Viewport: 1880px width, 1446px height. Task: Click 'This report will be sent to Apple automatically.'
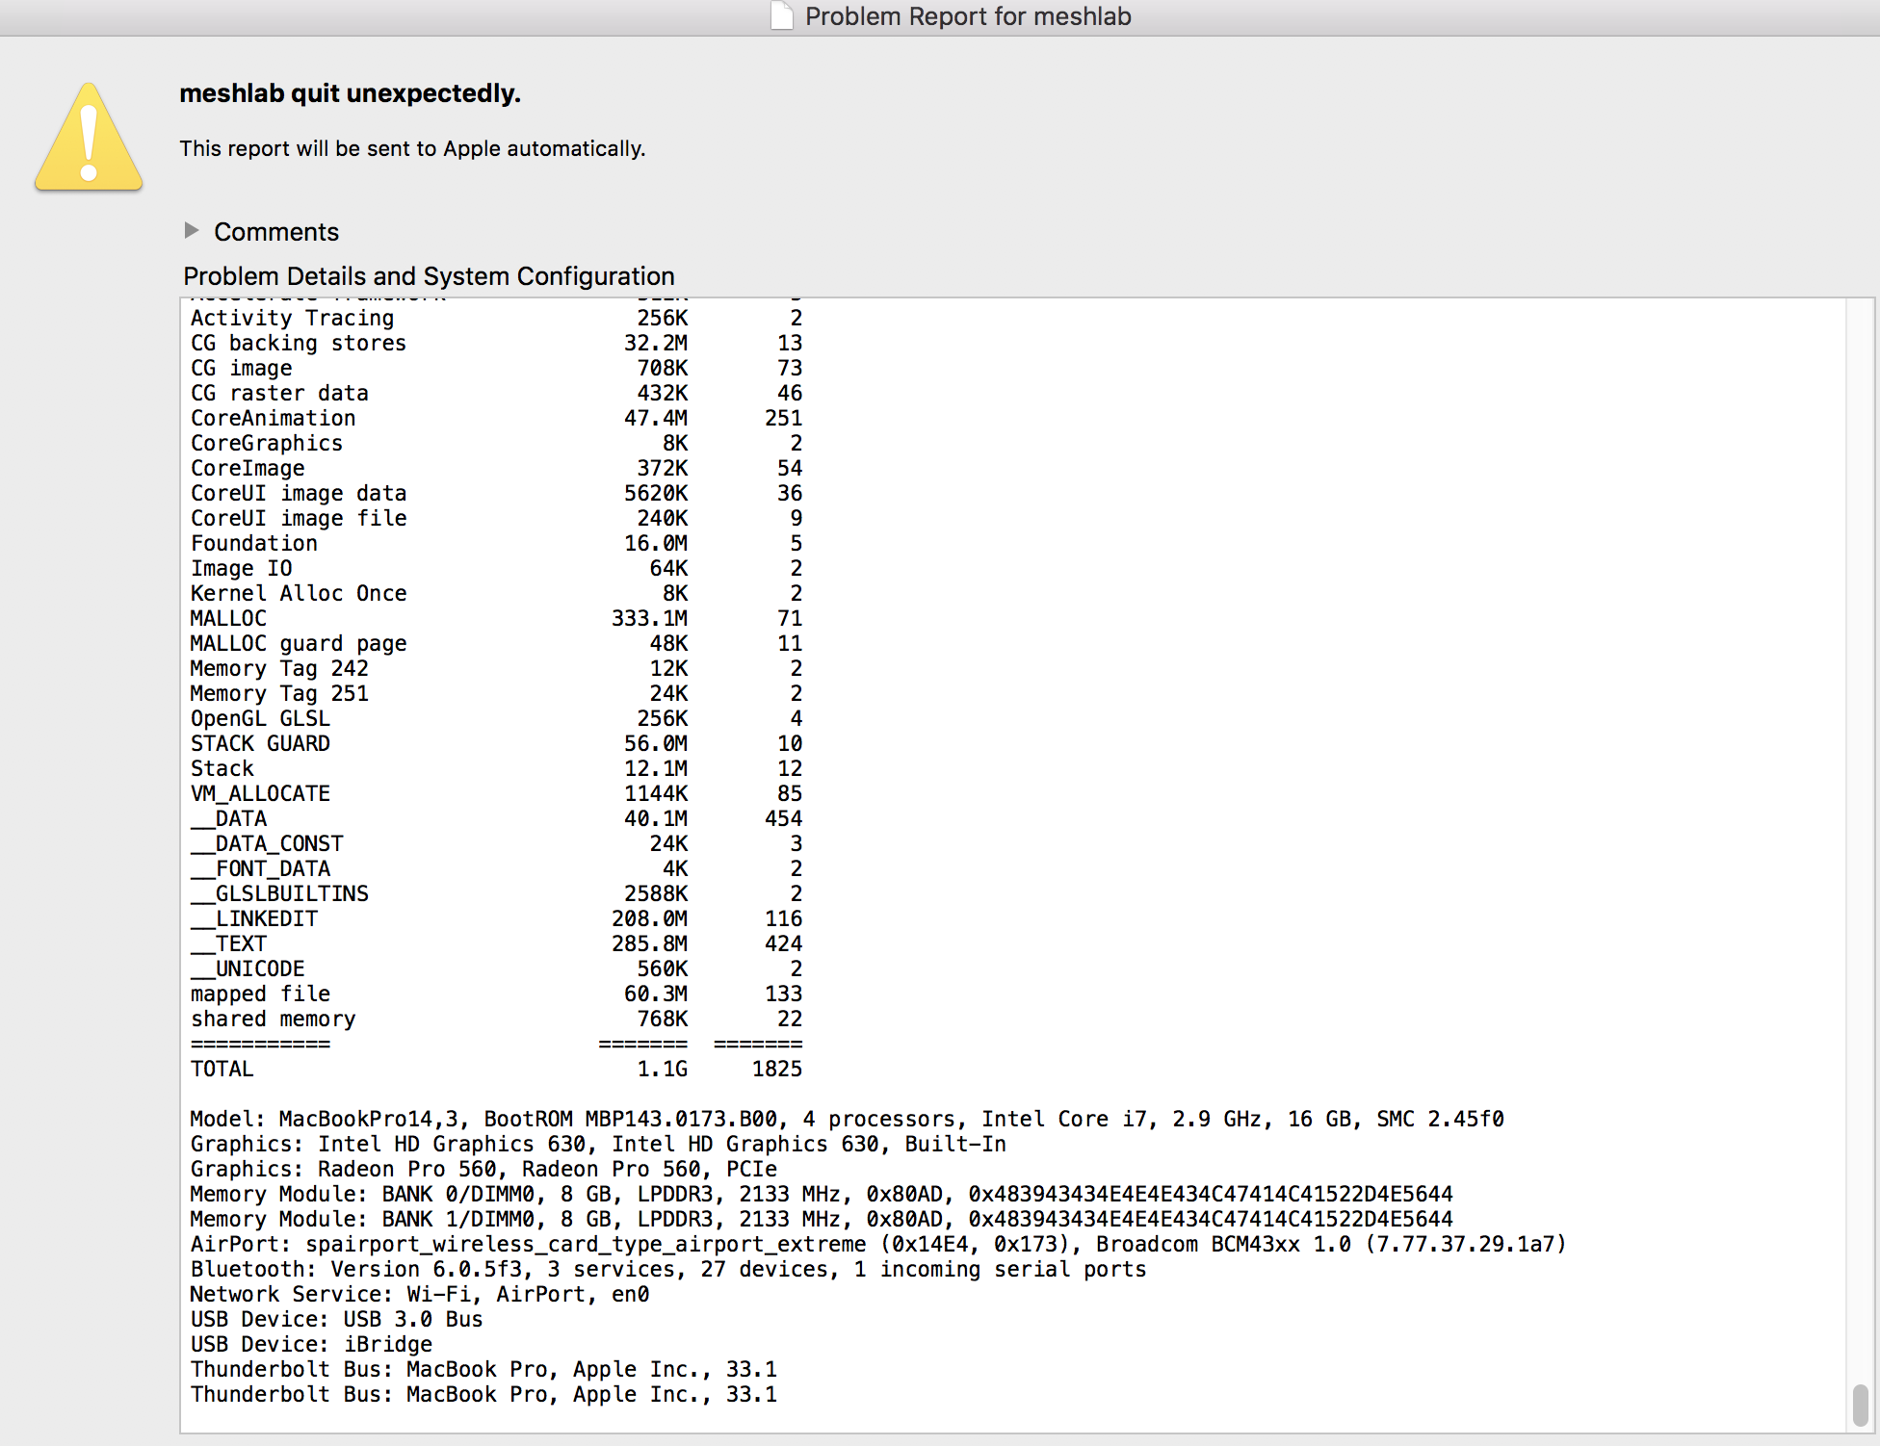[x=412, y=148]
